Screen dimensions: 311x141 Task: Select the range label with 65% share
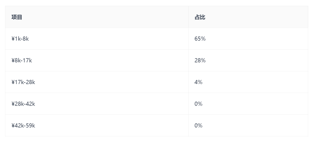(20, 39)
